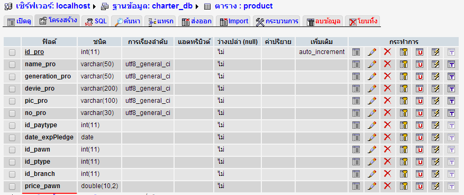464x195 pixels.
Task: Click the ลบข้อมูล (Empty) tab
Action: 323,21
